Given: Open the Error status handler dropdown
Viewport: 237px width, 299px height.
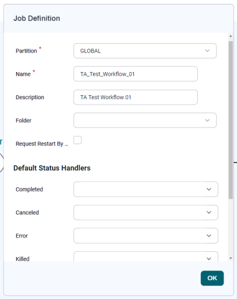Looking at the screenshot, I should pos(146,236).
